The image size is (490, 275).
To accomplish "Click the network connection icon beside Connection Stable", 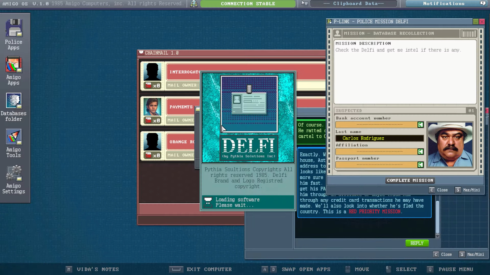I will [x=194, y=4].
